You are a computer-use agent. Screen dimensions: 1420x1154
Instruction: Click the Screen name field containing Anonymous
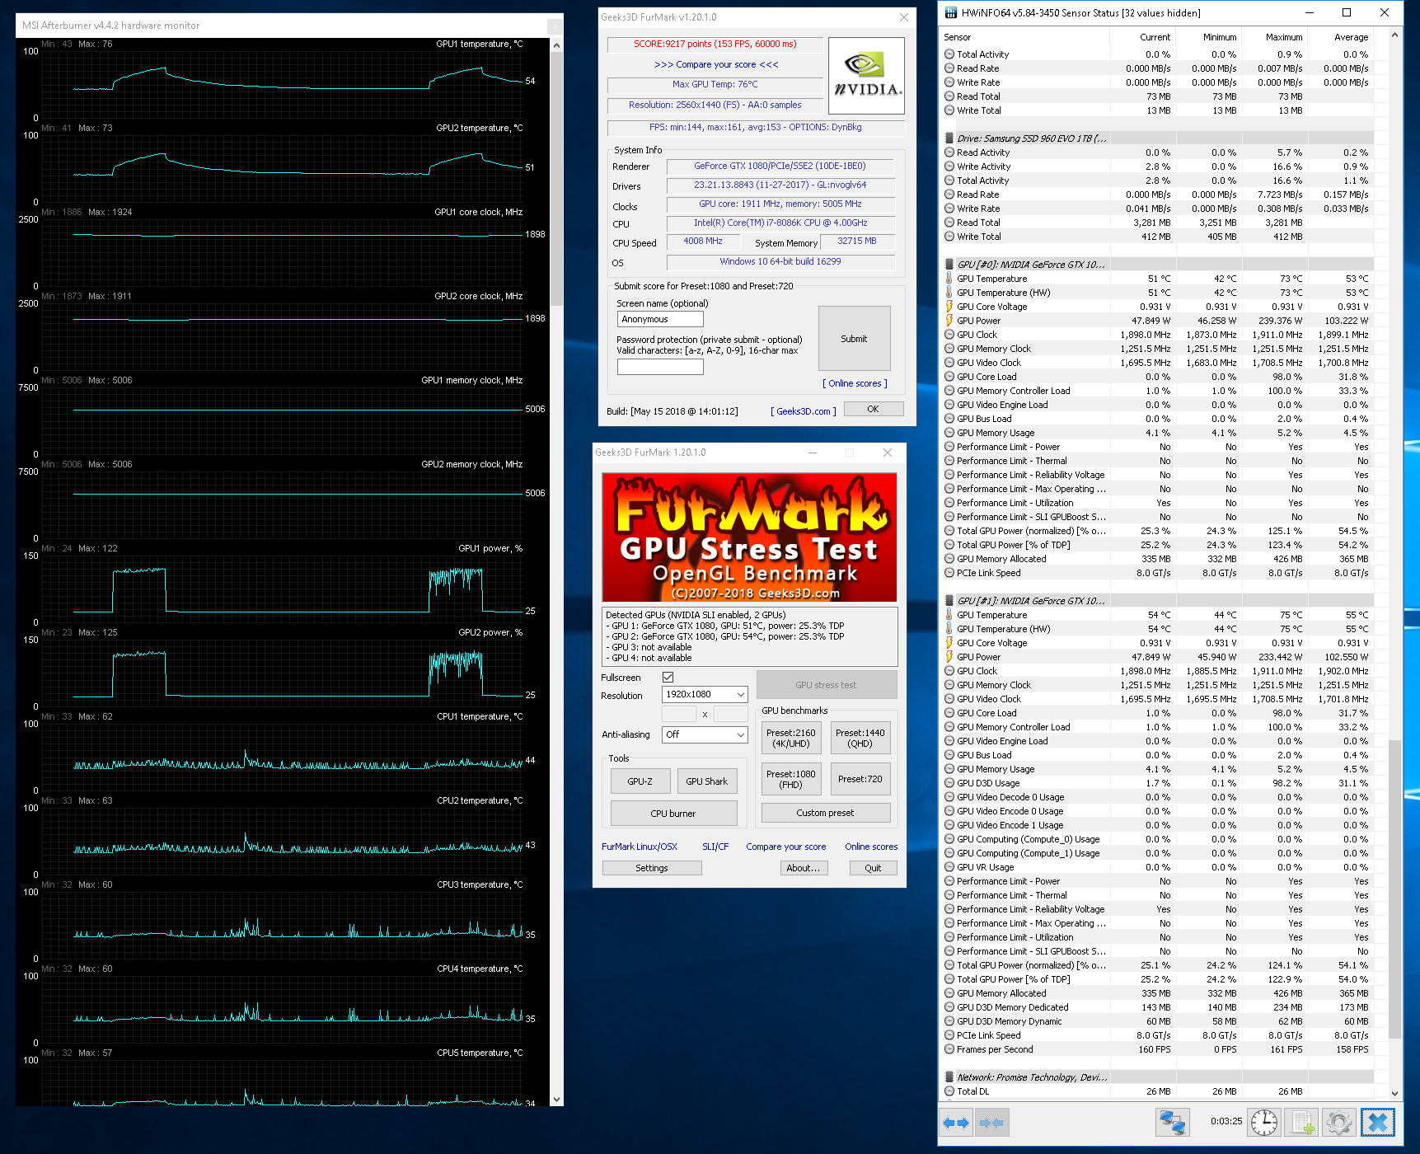(660, 319)
